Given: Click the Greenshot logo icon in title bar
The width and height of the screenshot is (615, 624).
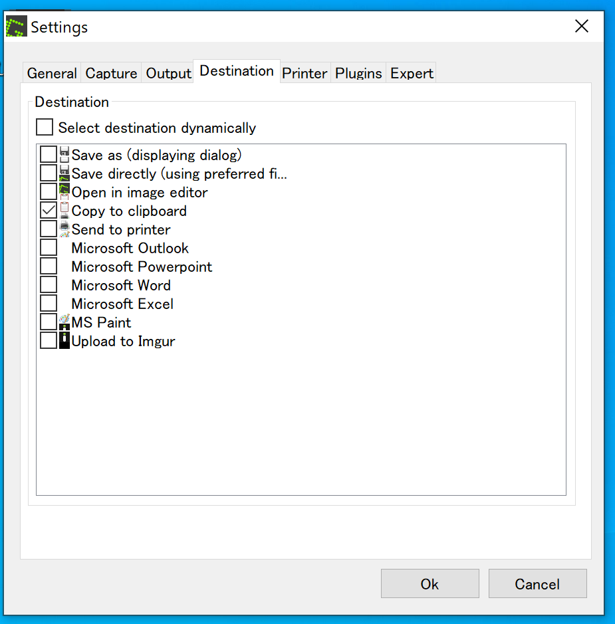Looking at the screenshot, I should [16, 27].
